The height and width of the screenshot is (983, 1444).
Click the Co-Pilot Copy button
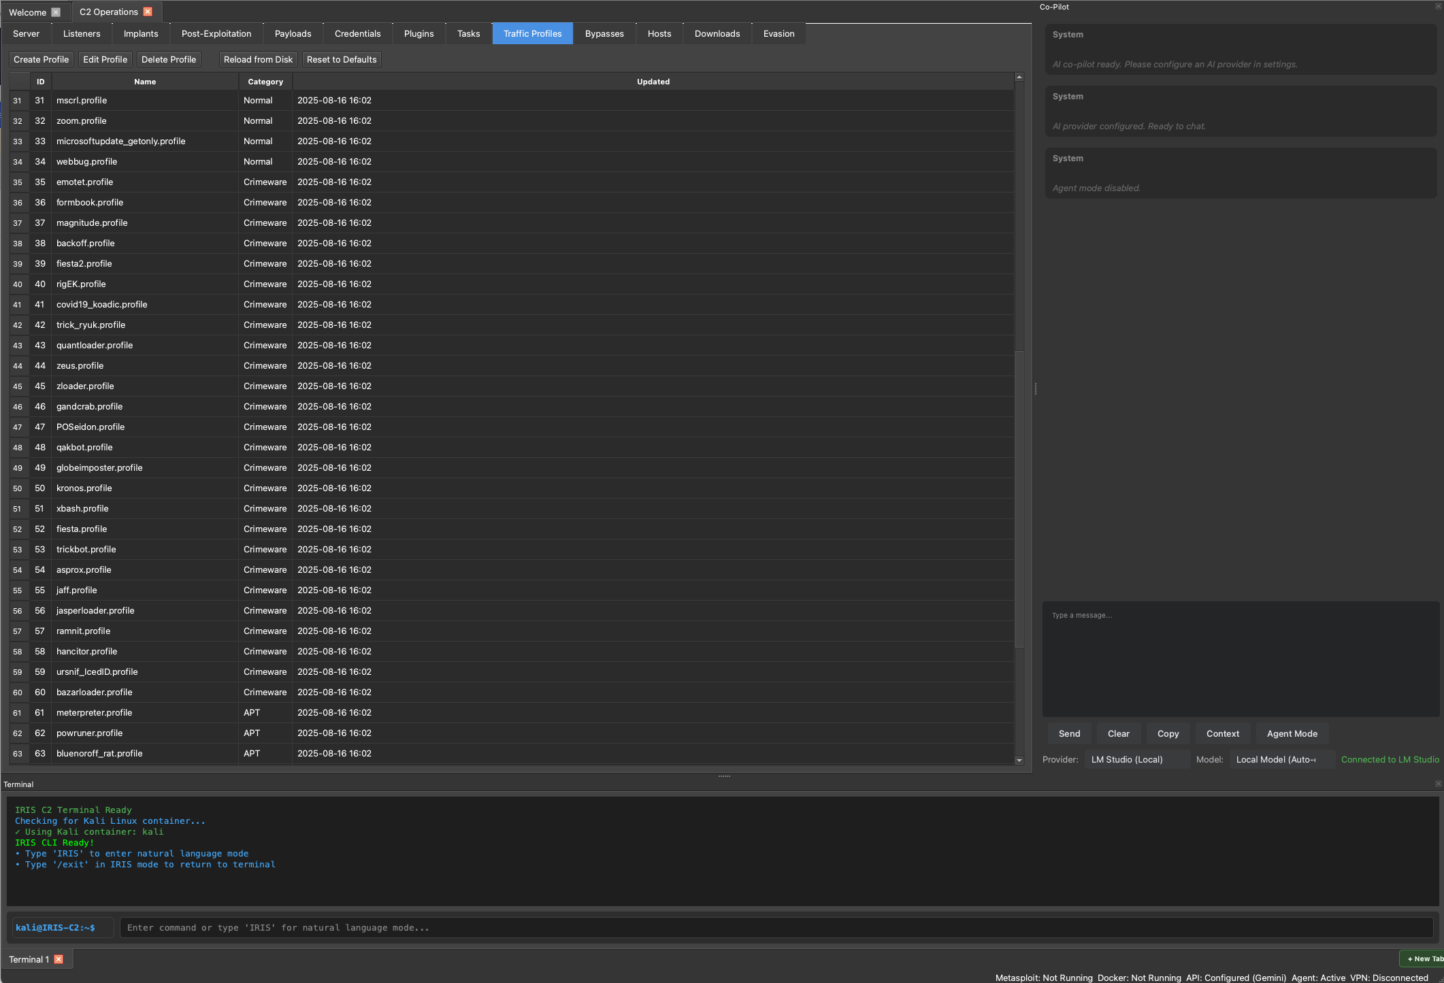pyautogui.click(x=1168, y=733)
